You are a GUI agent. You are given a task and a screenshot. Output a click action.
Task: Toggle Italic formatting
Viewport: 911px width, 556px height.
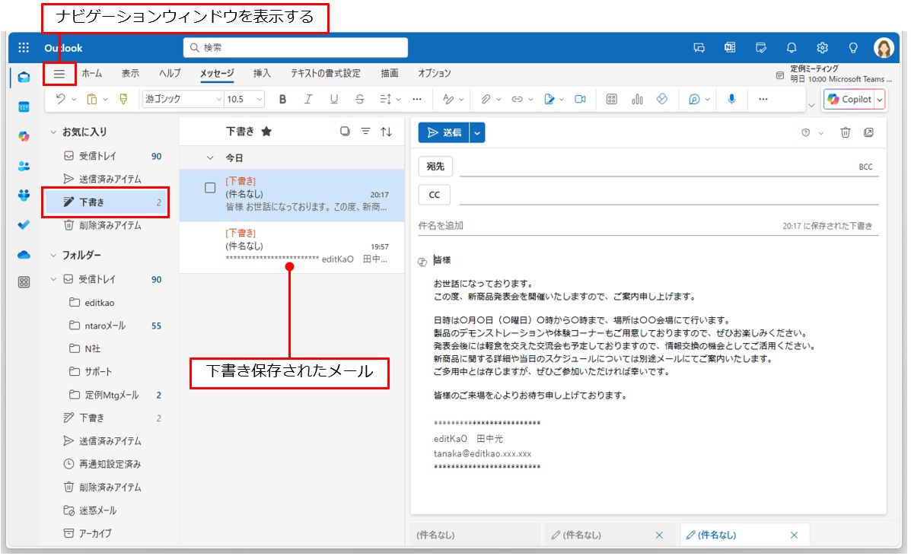point(308,99)
